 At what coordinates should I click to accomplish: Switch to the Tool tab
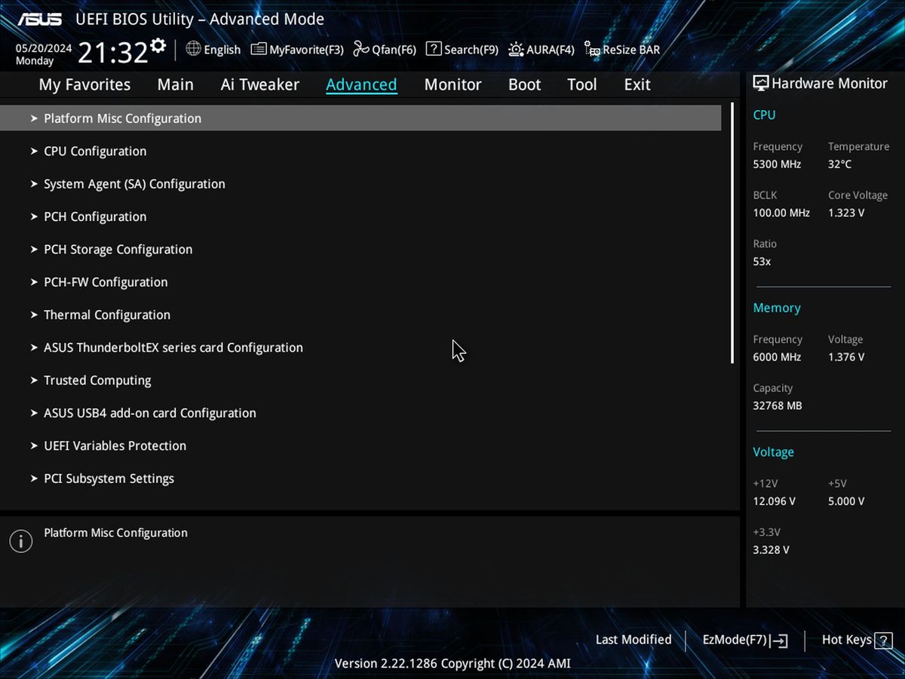(581, 84)
